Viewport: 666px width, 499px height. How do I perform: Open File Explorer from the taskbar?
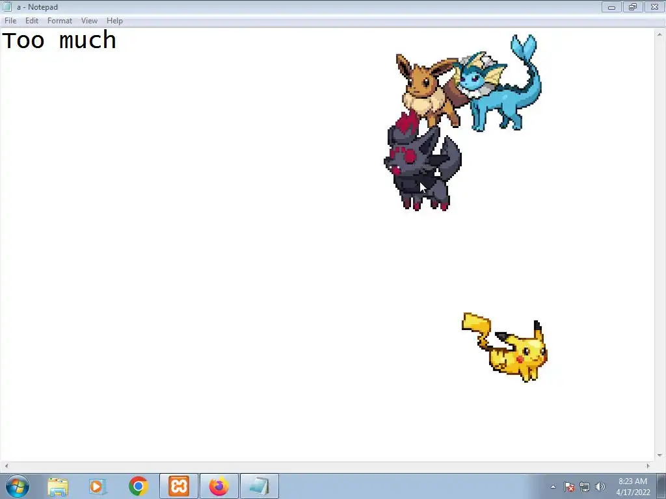(58, 486)
